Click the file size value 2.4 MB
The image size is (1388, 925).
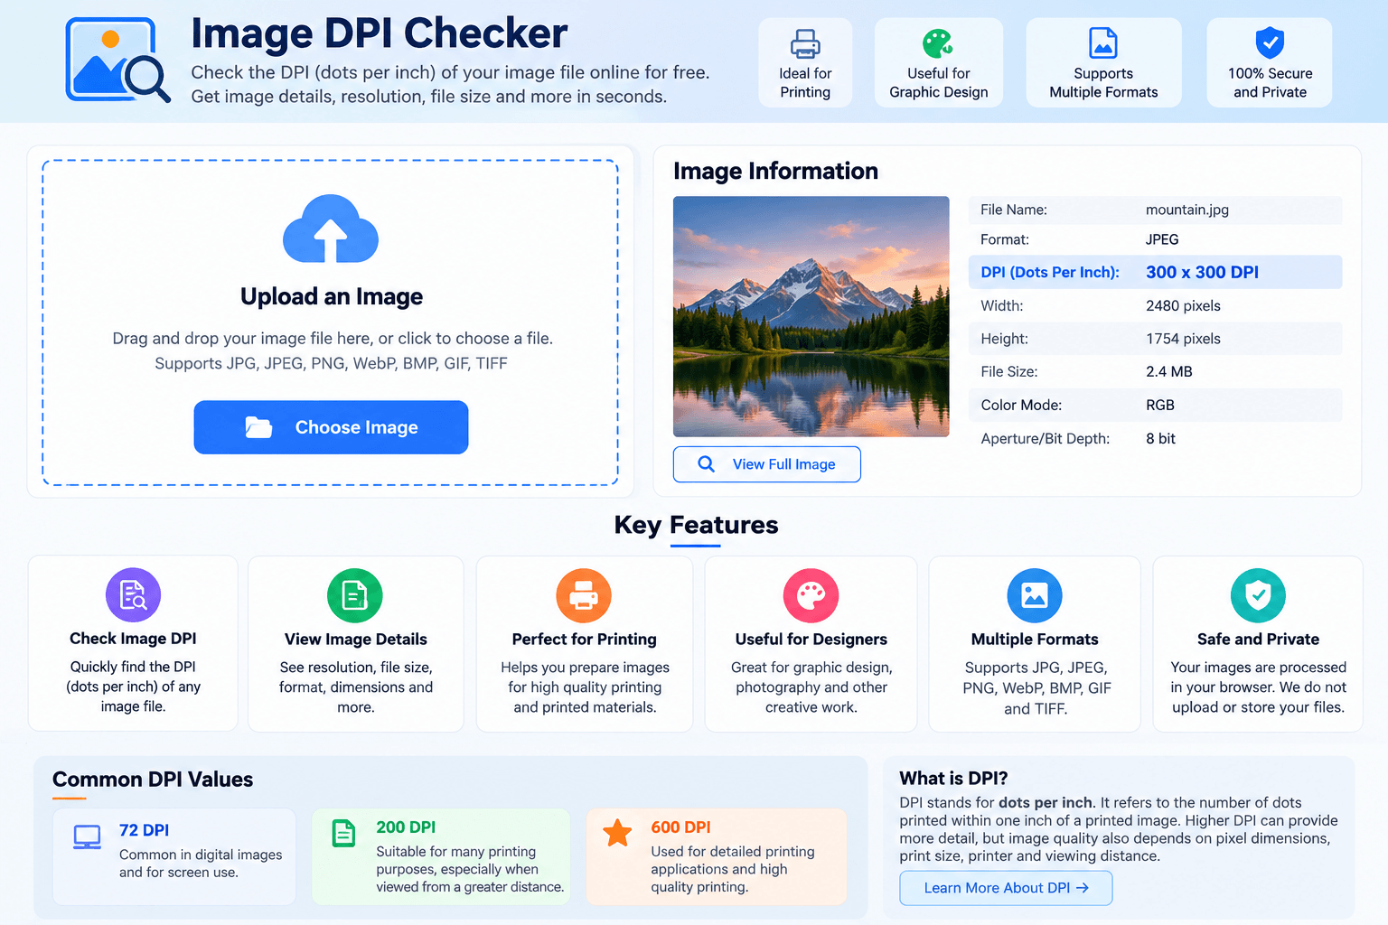1169,371
